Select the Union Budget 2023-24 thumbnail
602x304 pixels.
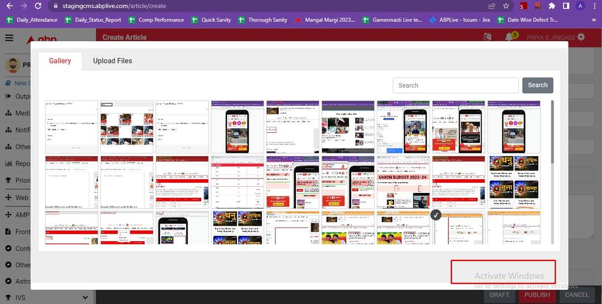(403, 182)
